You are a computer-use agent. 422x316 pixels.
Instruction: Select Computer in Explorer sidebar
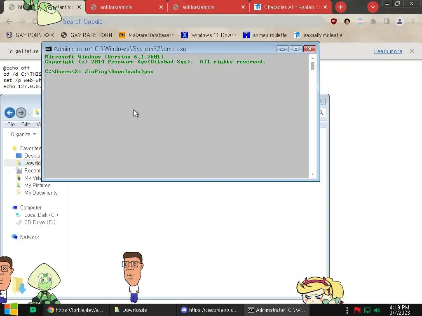[x=27, y=208]
